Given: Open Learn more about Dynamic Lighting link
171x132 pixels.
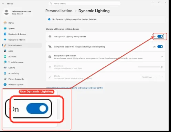Looking at the screenshot, I should 75,88.
